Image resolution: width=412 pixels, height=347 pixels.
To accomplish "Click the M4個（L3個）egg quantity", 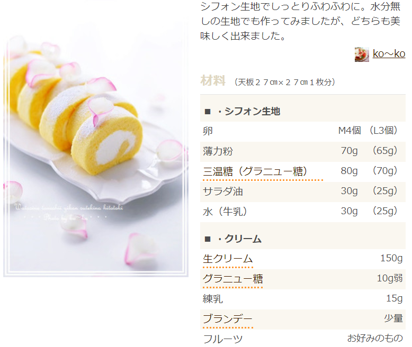I will point(368,131).
